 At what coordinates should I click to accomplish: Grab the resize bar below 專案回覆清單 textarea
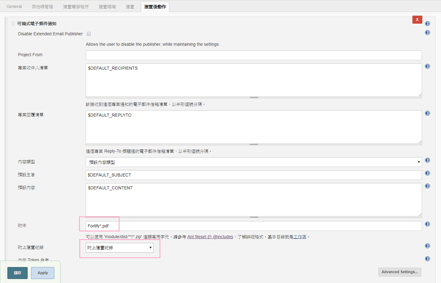[x=254, y=144]
